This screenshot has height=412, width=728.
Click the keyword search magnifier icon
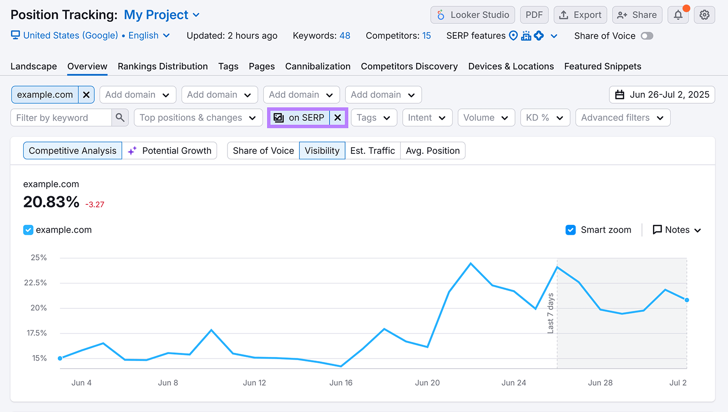pyautogui.click(x=120, y=117)
